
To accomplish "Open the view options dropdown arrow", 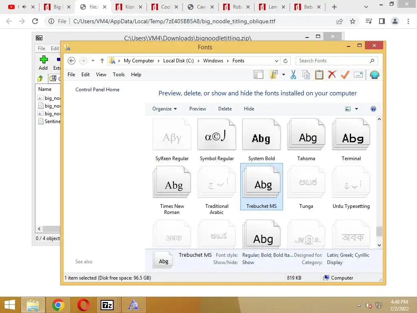I will point(357,108).
